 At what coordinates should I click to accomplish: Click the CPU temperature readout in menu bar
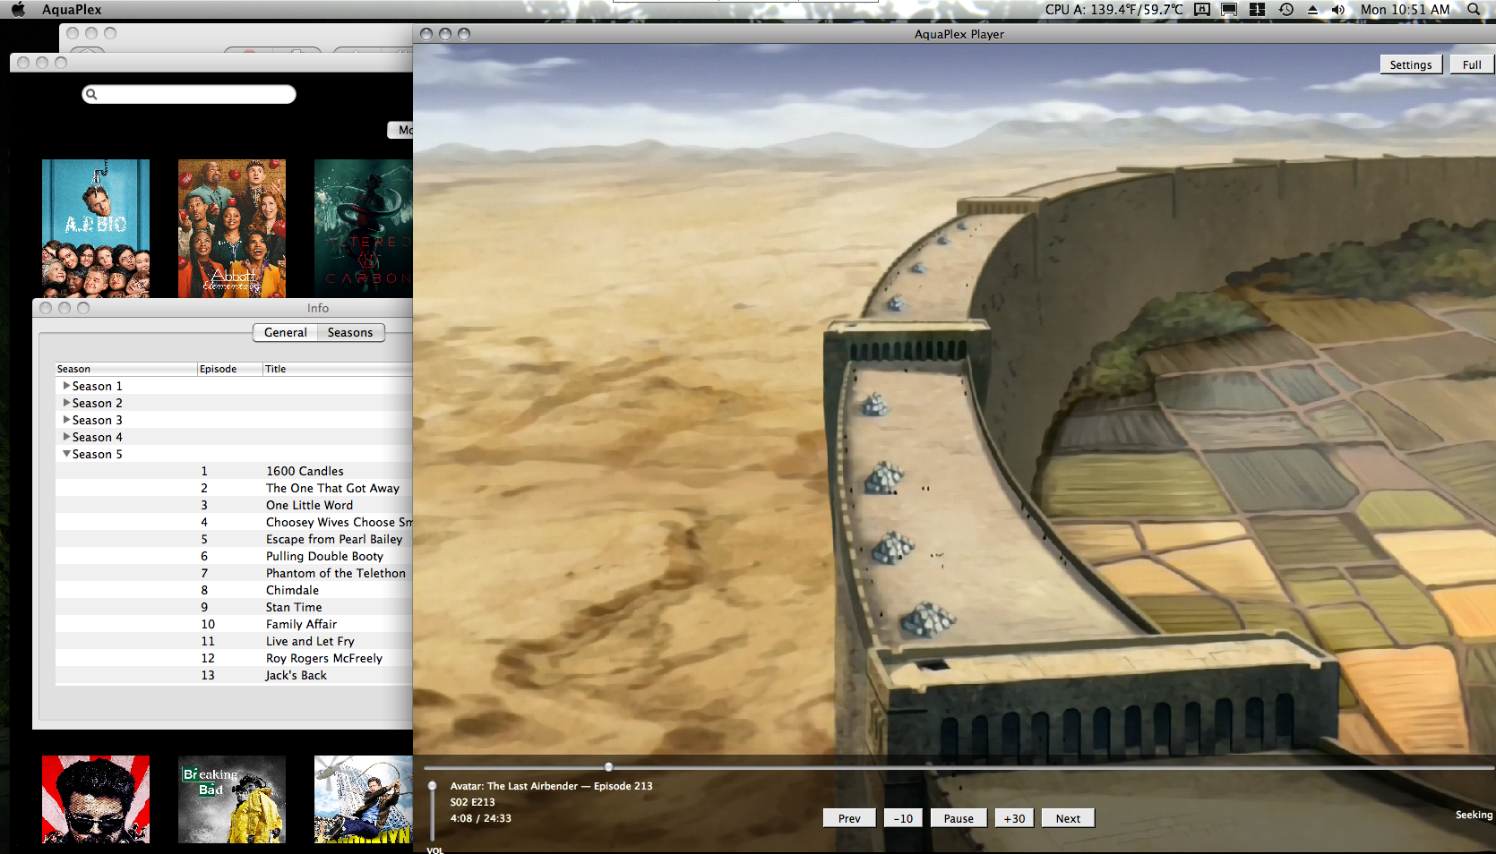click(x=1113, y=10)
